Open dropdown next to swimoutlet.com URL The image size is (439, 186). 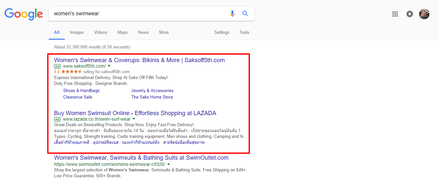pos(169,164)
